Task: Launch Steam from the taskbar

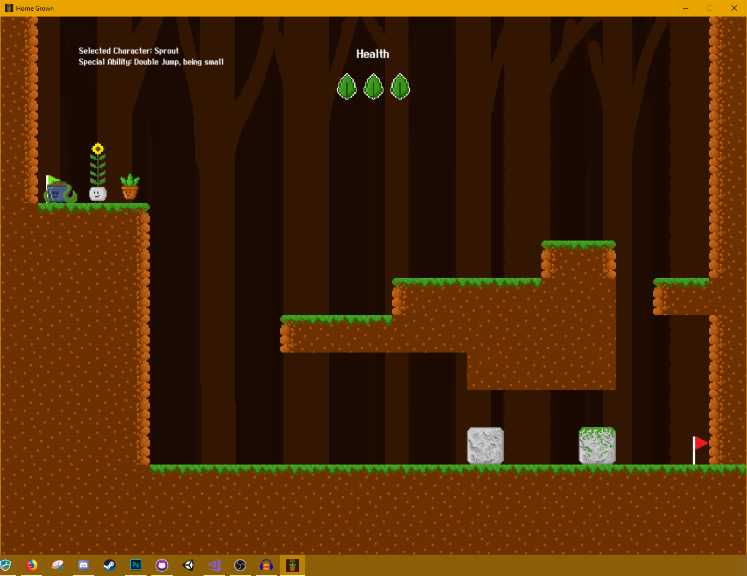Action: click(109, 565)
